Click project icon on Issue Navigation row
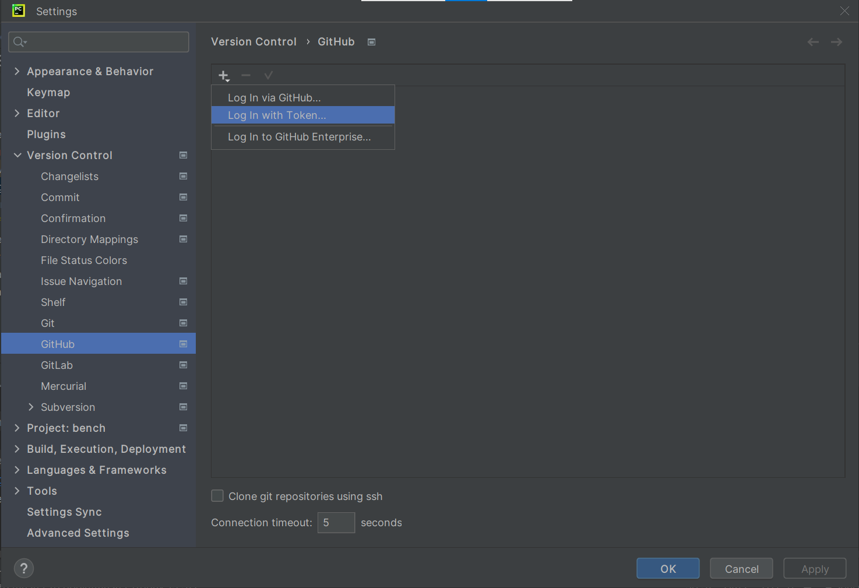This screenshot has width=859, height=588. pyautogui.click(x=183, y=281)
